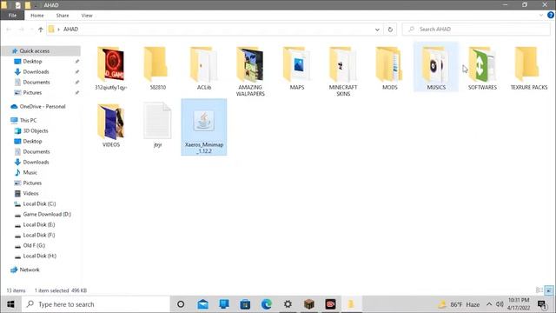The height and width of the screenshot is (313, 556).
Task: Open the Mail app on the taskbar
Action: point(202,304)
